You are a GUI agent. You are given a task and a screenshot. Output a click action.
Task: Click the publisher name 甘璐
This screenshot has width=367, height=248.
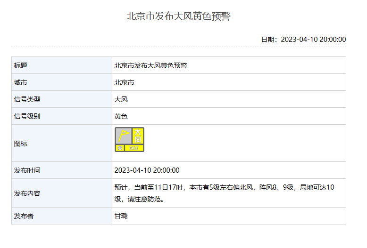[121, 216]
